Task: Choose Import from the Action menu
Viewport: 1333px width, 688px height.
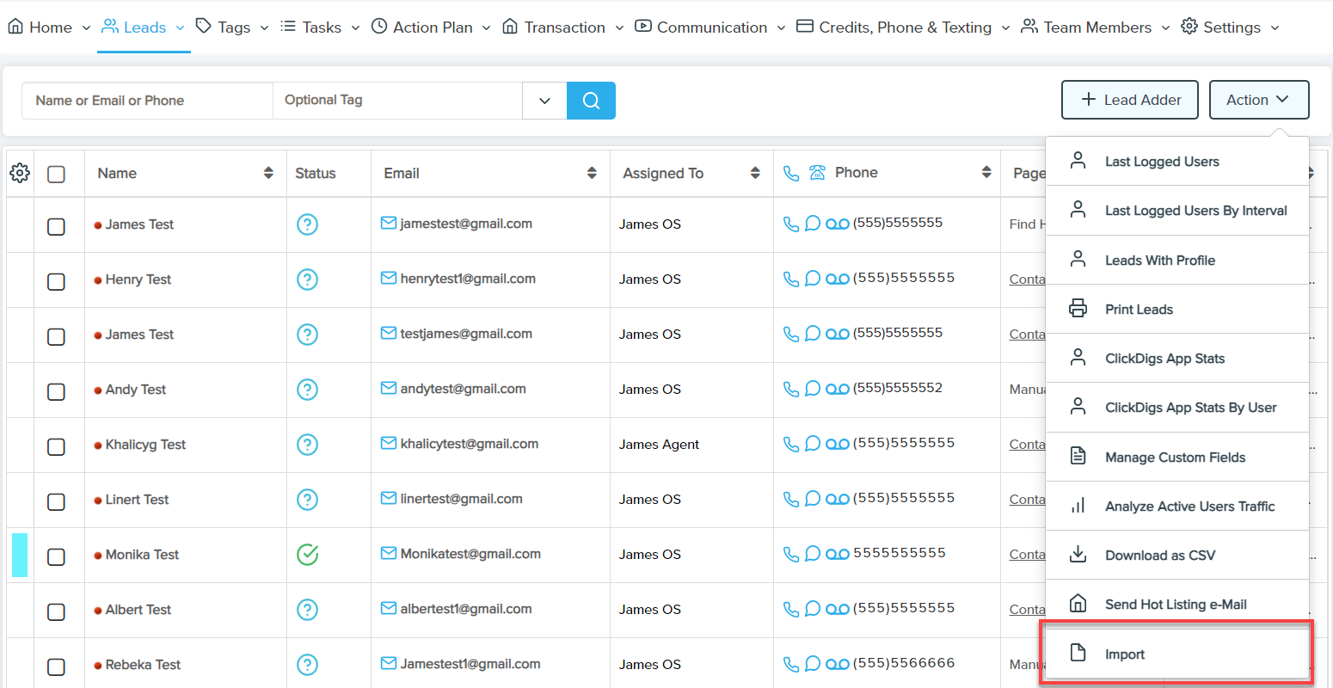Action: coord(1124,654)
